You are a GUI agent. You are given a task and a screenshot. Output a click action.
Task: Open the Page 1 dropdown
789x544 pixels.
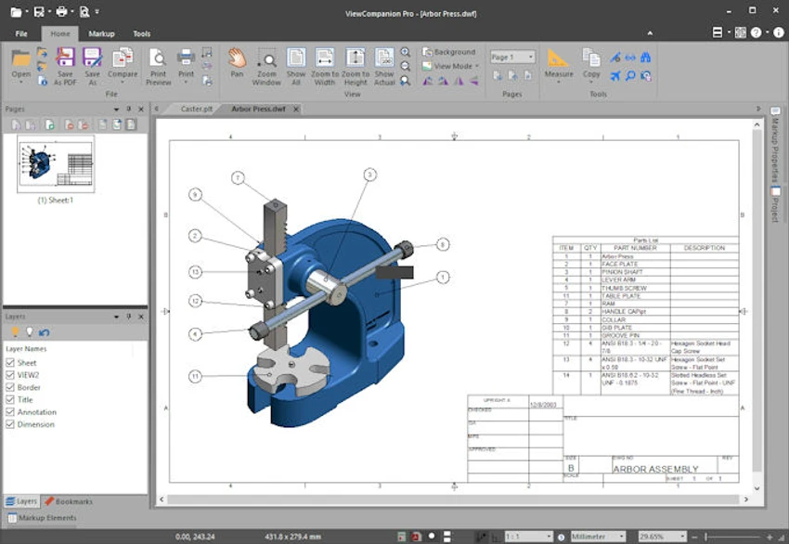(512, 58)
